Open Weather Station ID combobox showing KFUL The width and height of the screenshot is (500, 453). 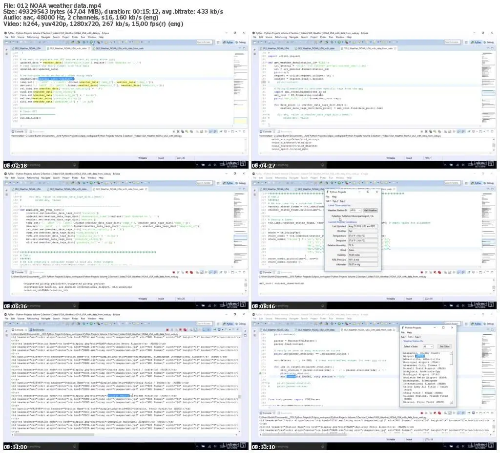click(355, 211)
